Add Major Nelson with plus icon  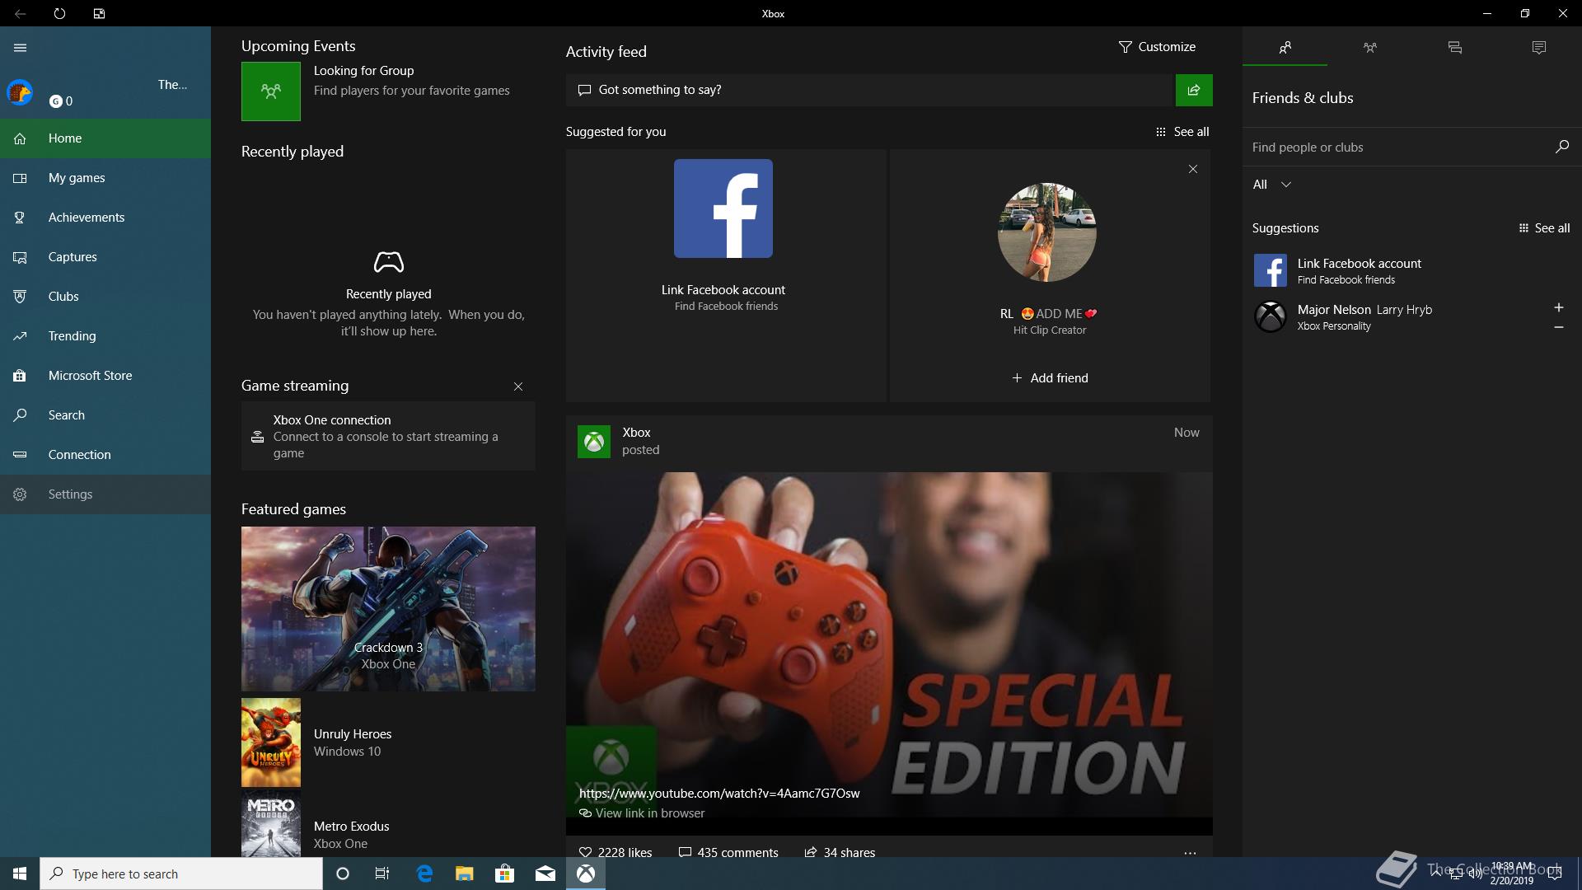(x=1559, y=307)
